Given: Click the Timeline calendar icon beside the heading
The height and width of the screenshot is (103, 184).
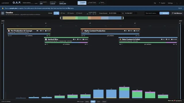Looking at the screenshot, I should click(x=3, y=13).
